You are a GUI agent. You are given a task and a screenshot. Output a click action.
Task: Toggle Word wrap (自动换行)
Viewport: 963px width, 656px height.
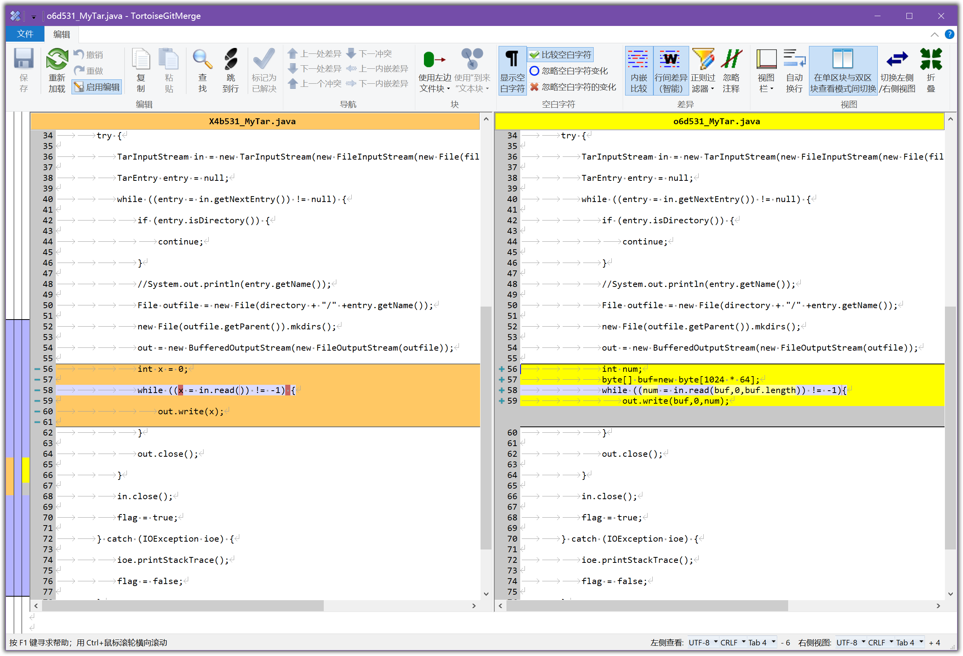tap(794, 70)
